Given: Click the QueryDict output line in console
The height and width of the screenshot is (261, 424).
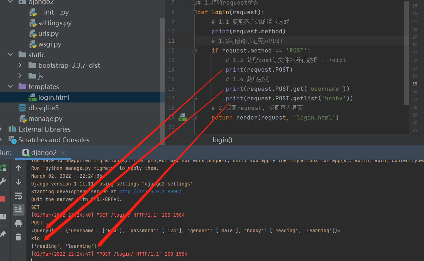Looking at the screenshot, I should coord(186,231).
